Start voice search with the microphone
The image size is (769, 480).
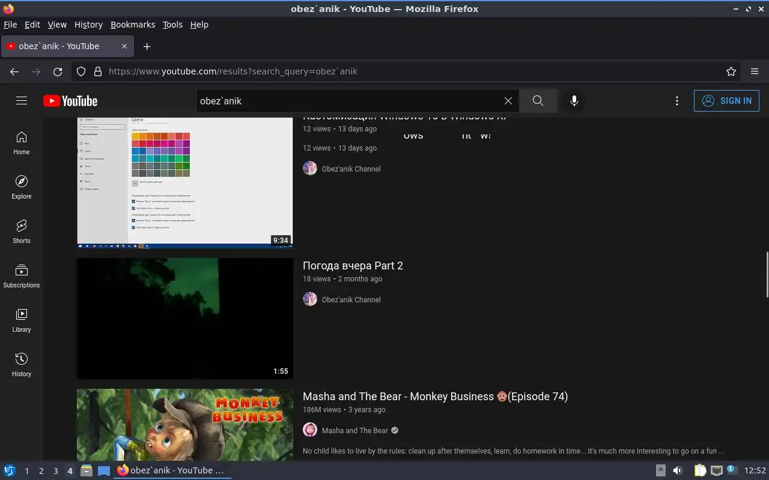pyautogui.click(x=574, y=101)
